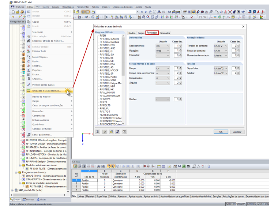The height and width of the screenshot is (206, 278).
Task: Click the new node tool icon
Action: [13, 17]
